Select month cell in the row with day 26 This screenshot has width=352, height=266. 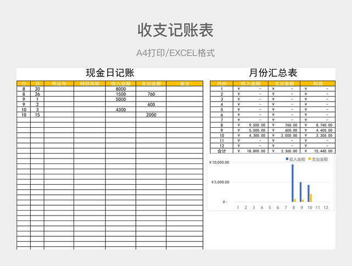click(24, 94)
